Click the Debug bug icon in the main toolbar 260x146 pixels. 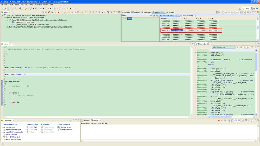click(x=41, y=8)
